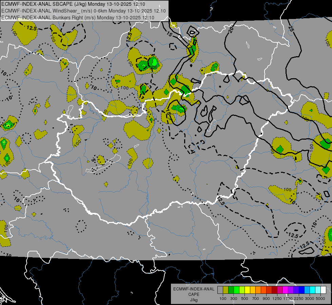Click the pure yellow legend swatch
The image size is (332, 305).
click(x=247, y=290)
